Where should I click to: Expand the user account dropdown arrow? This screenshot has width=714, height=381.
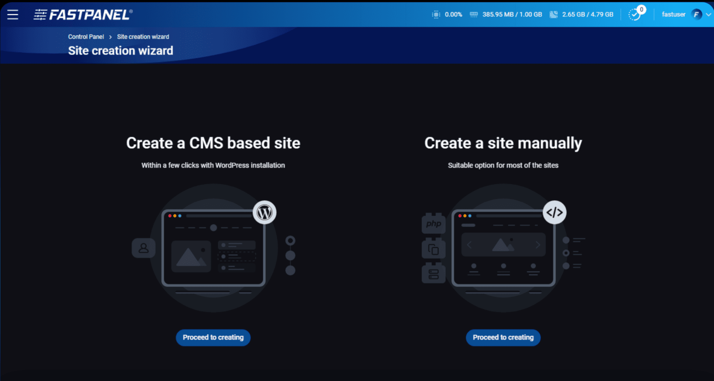point(708,15)
